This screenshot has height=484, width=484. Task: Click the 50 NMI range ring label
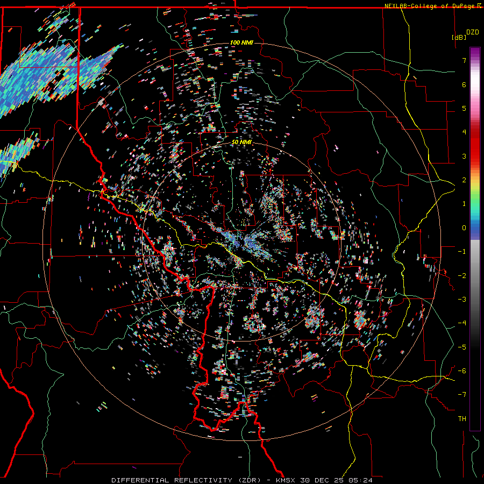tap(241, 142)
